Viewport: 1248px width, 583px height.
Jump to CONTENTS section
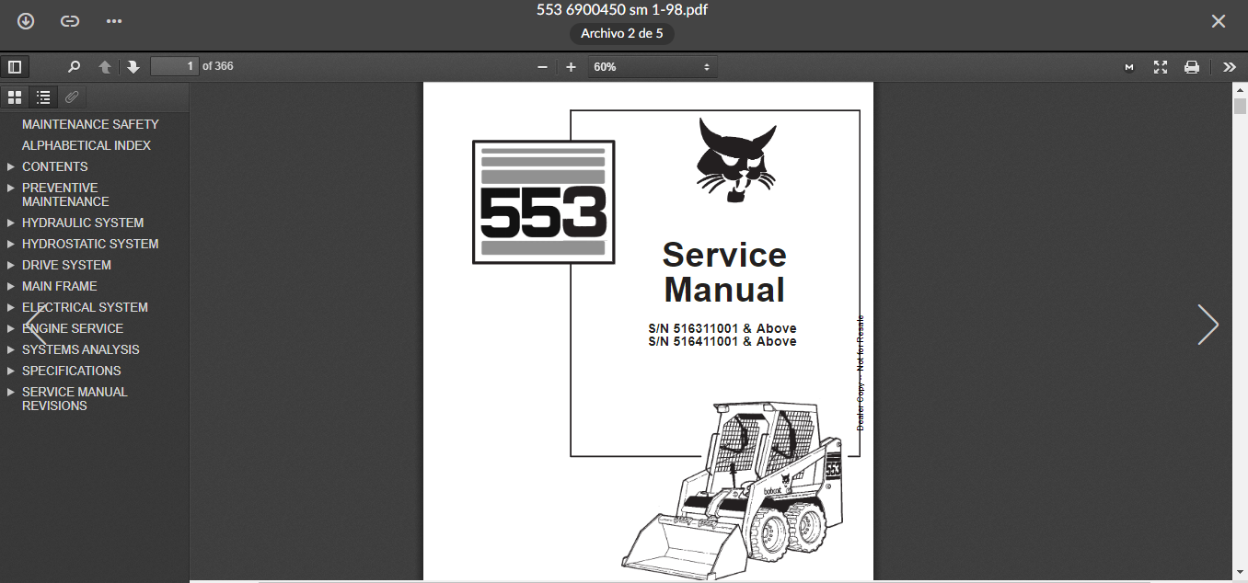click(x=55, y=166)
